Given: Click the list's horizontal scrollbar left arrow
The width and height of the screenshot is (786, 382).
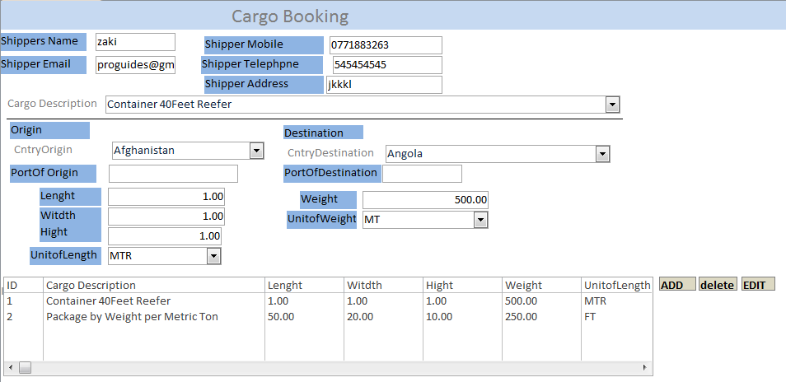Looking at the screenshot, I should click(11, 367).
